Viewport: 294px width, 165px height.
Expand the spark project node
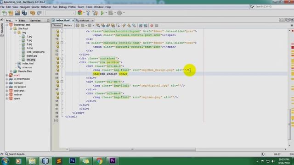(7, 99)
